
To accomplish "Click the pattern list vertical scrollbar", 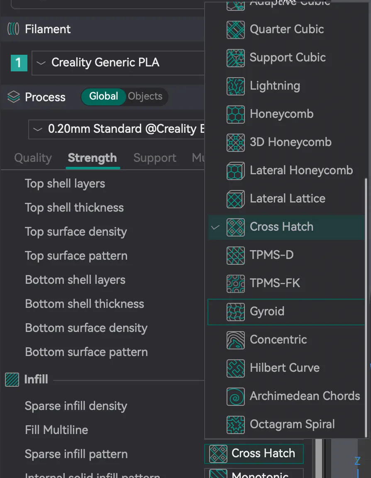I will pyautogui.click(x=366, y=307).
